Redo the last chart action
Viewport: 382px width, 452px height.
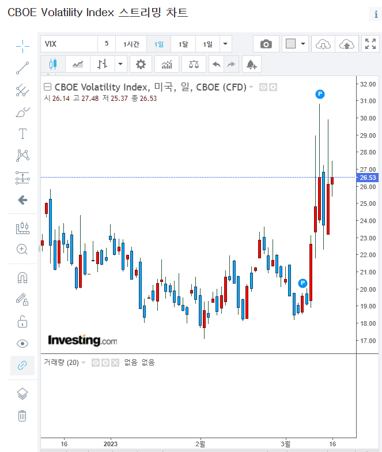click(x=231, y=64)
